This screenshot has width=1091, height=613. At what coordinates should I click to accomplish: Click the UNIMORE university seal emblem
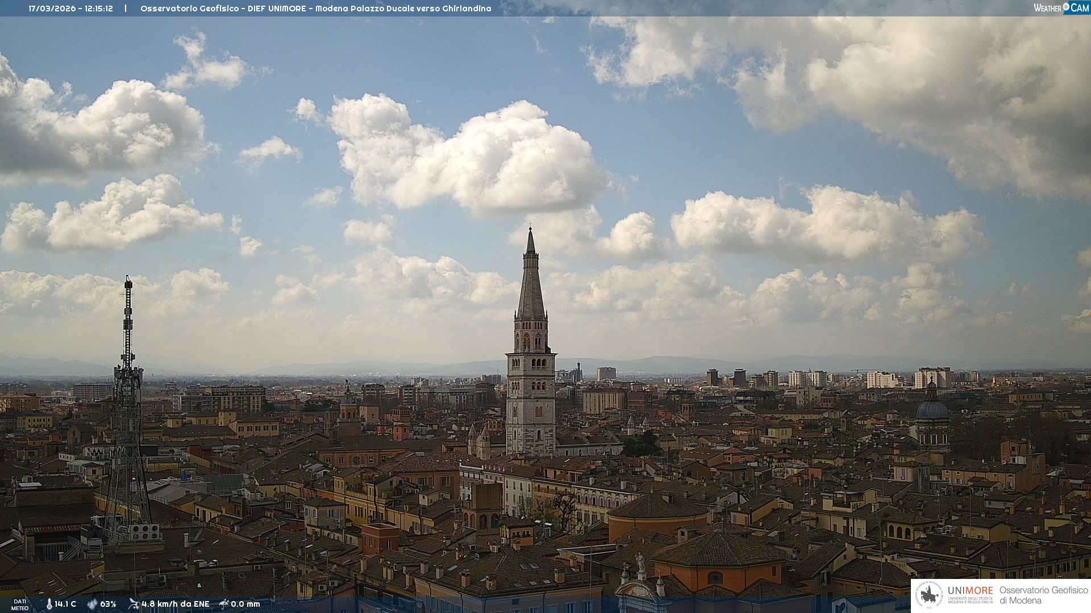(929, 595)
